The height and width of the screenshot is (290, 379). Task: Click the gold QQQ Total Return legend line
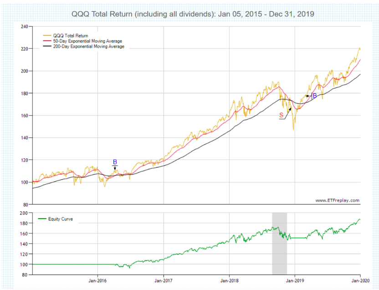(47, 36)
